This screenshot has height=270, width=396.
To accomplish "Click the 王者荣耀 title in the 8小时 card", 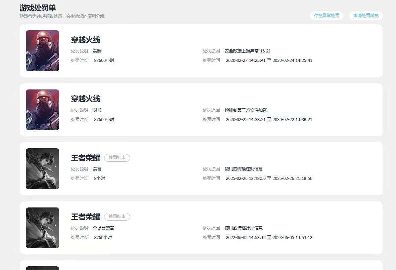I will pos(85,158).
